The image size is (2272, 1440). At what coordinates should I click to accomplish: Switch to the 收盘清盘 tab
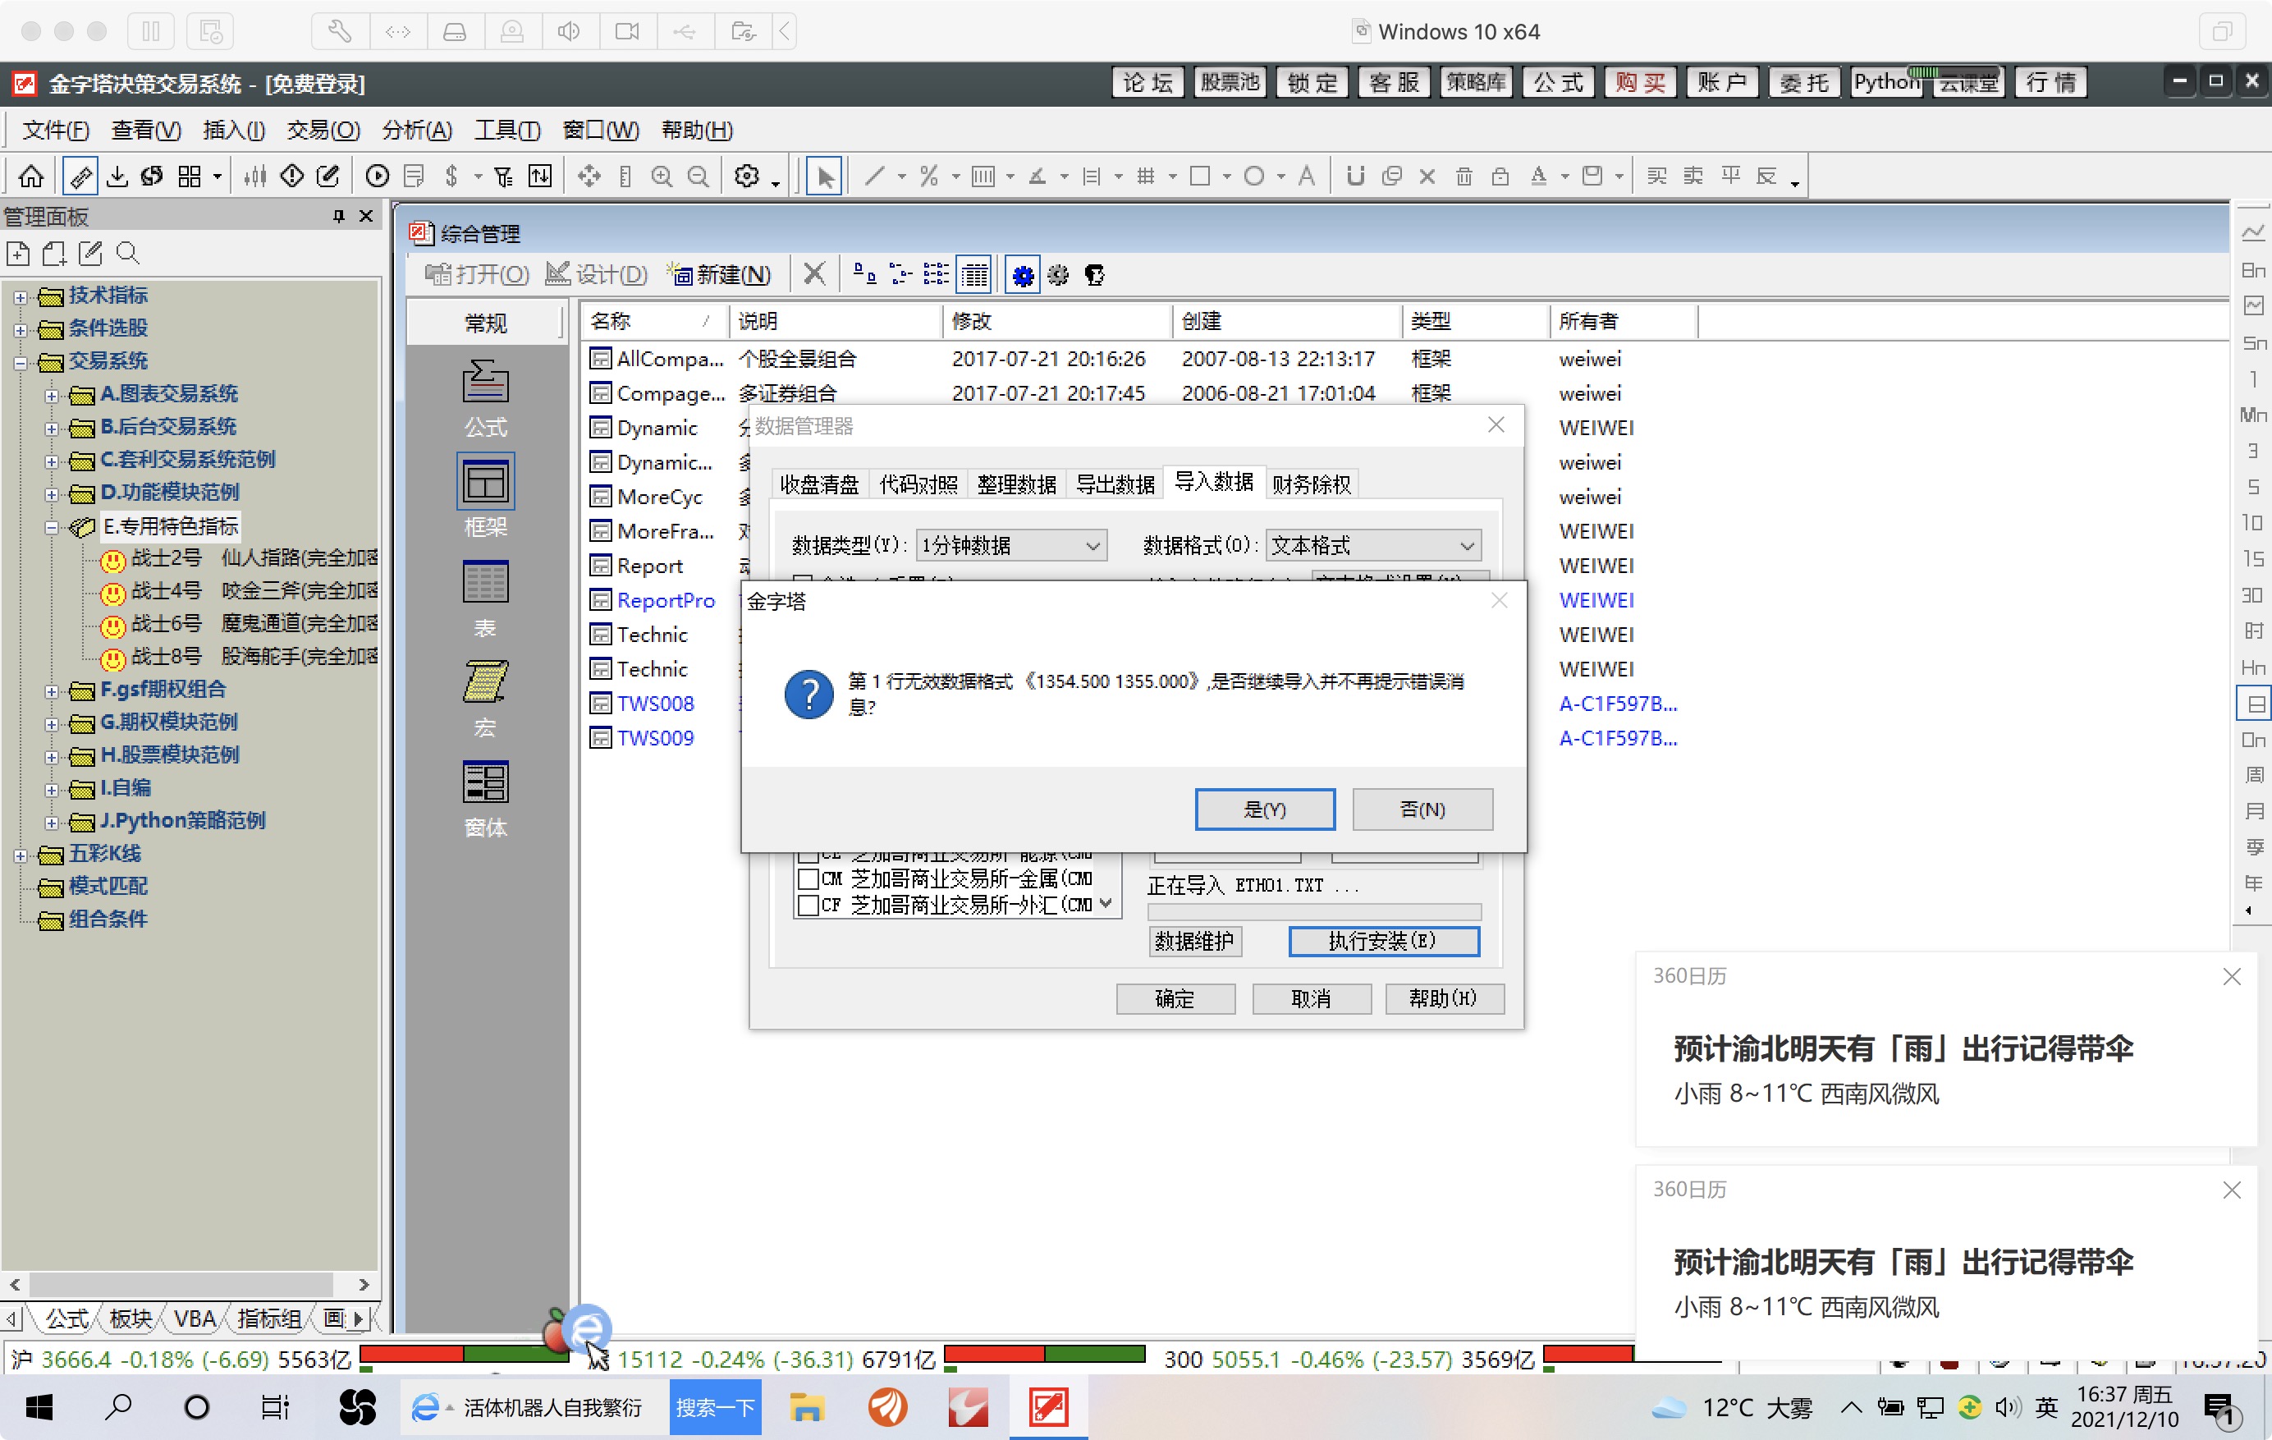click(819, 484)
